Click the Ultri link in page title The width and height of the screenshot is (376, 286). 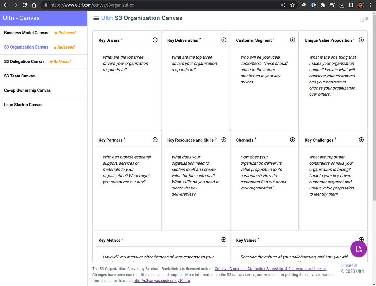(x=107, y=18)
